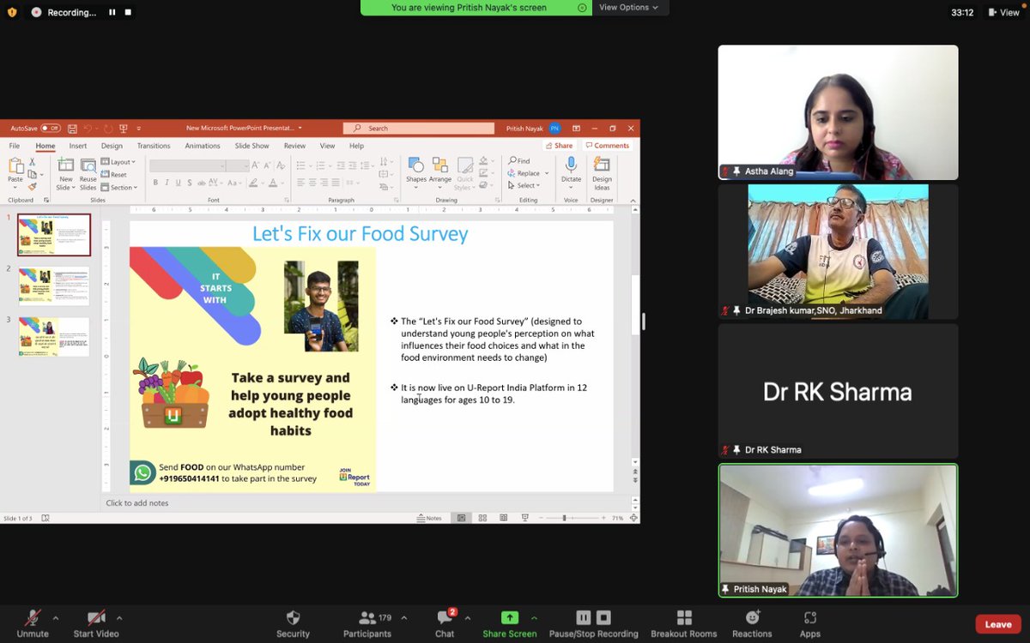Screen dimensions: 1030x643
Task: Click the Save icon in PowerPoint title bar
Action: [x=72, y=129]
